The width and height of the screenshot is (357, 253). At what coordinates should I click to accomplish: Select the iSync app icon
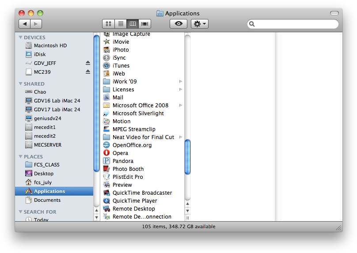coord(106,57)
